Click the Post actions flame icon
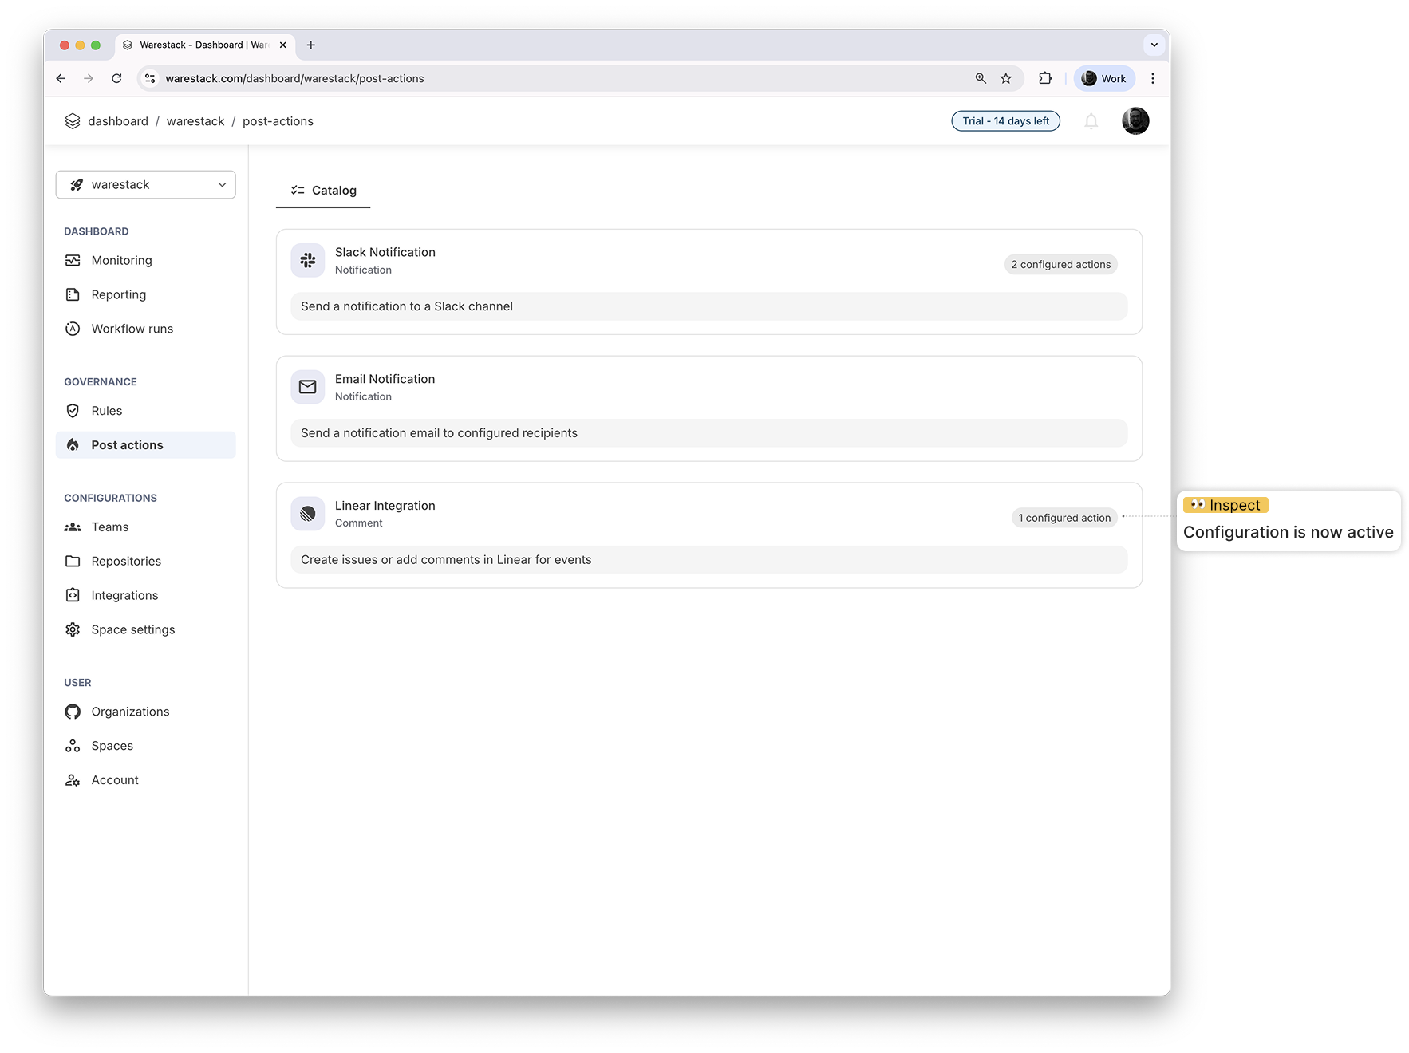 (x=73, y=445)
